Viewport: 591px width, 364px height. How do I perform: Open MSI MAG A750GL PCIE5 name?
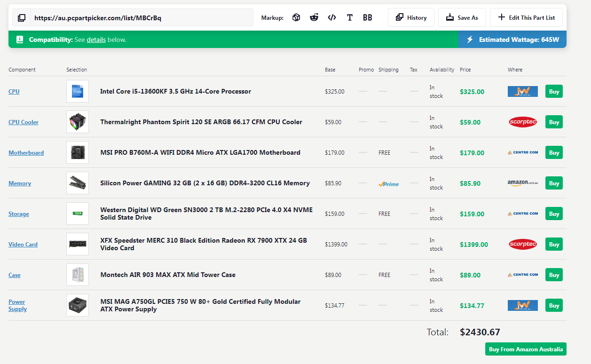pos(200,305)
